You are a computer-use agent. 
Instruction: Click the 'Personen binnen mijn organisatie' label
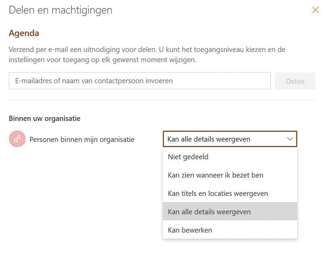point(82,140)
